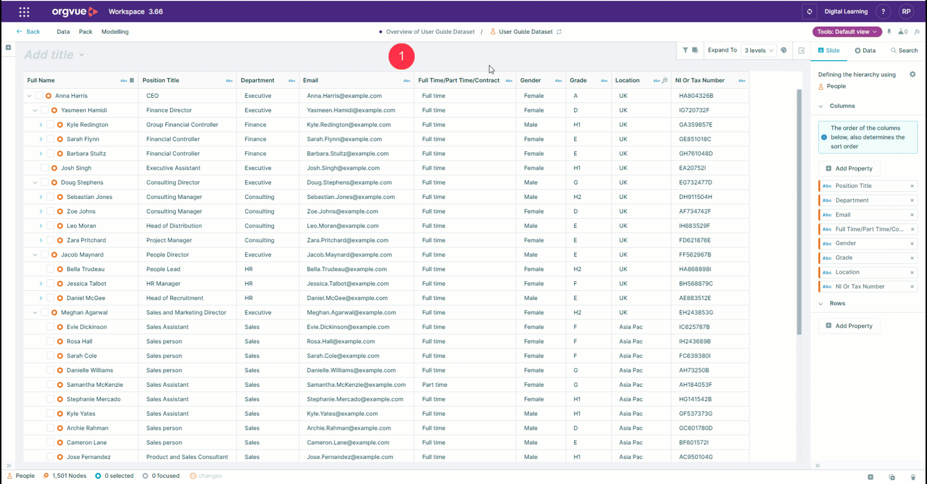The height and width of the screenshot is (484, 927).
Task: Open the Data menu
Action: pos(63,32)
